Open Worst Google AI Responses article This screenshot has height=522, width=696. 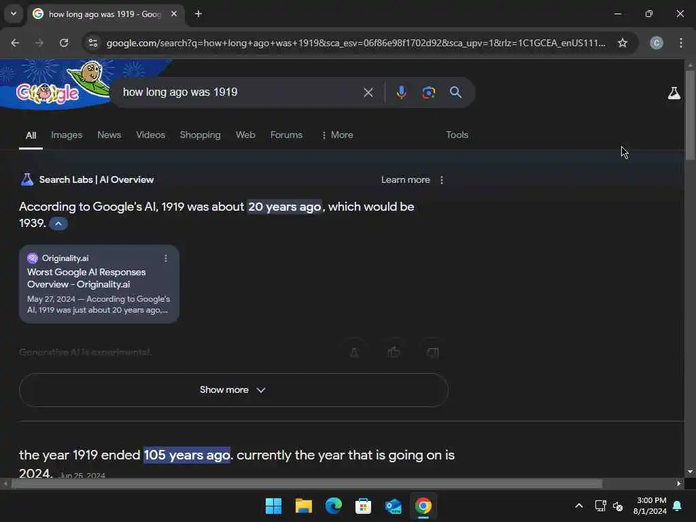click(x=86, y=278)
